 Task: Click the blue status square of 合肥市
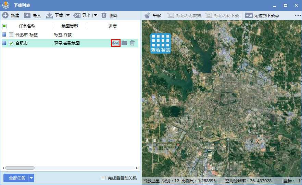(x=4, y=43)
